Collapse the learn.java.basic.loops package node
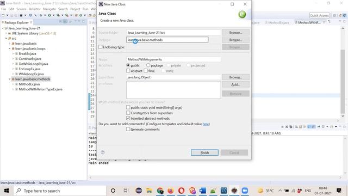This screenshot has width=348, height=196. tap(10, 48)
